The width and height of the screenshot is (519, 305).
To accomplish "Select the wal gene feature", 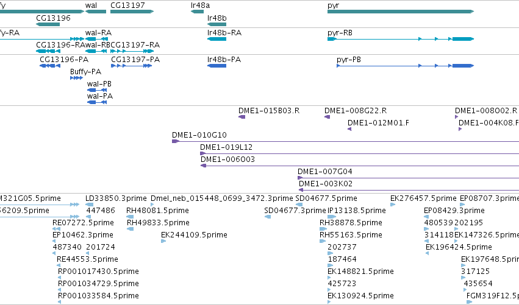I will point(96,12).
